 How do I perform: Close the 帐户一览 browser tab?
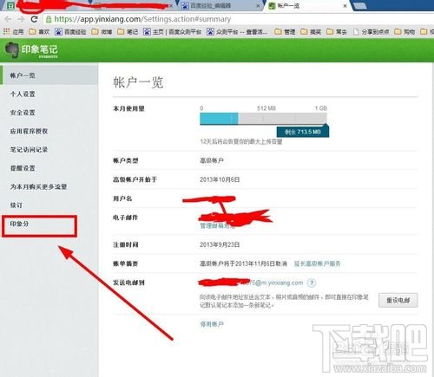(345, 6)
